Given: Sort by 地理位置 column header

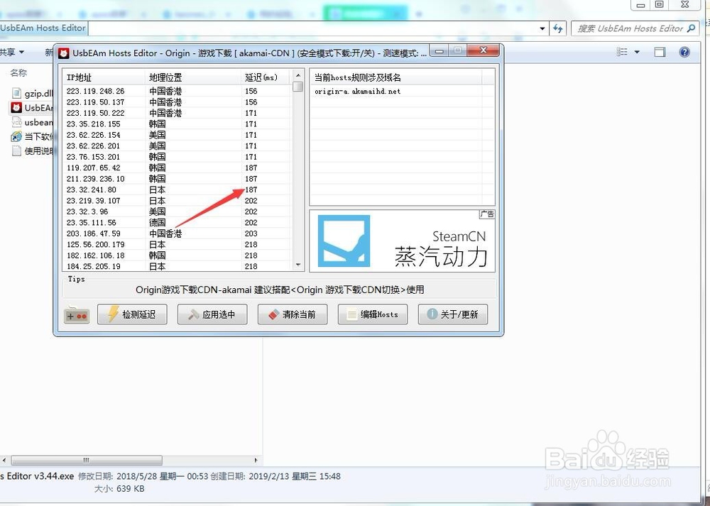Looking at the screenshot, I should click(193, 77).
